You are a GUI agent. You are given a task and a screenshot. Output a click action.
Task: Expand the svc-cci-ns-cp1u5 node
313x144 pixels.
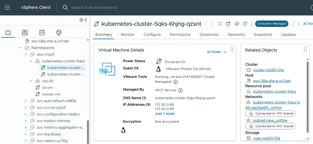click(x=26, y=108)
